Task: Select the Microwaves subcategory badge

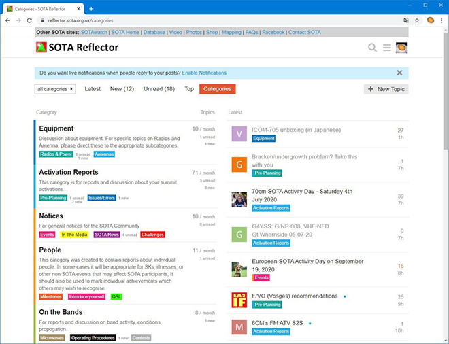Action: tap(52, 338)
